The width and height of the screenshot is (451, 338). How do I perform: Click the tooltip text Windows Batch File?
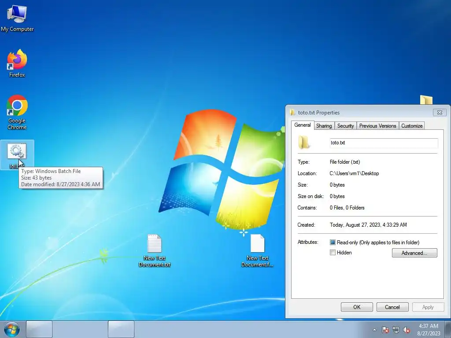(58, 171)
